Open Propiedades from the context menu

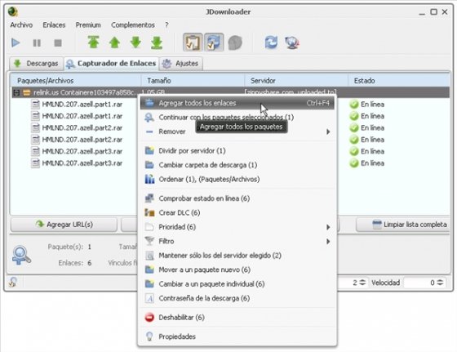click(x=237, y=336)
